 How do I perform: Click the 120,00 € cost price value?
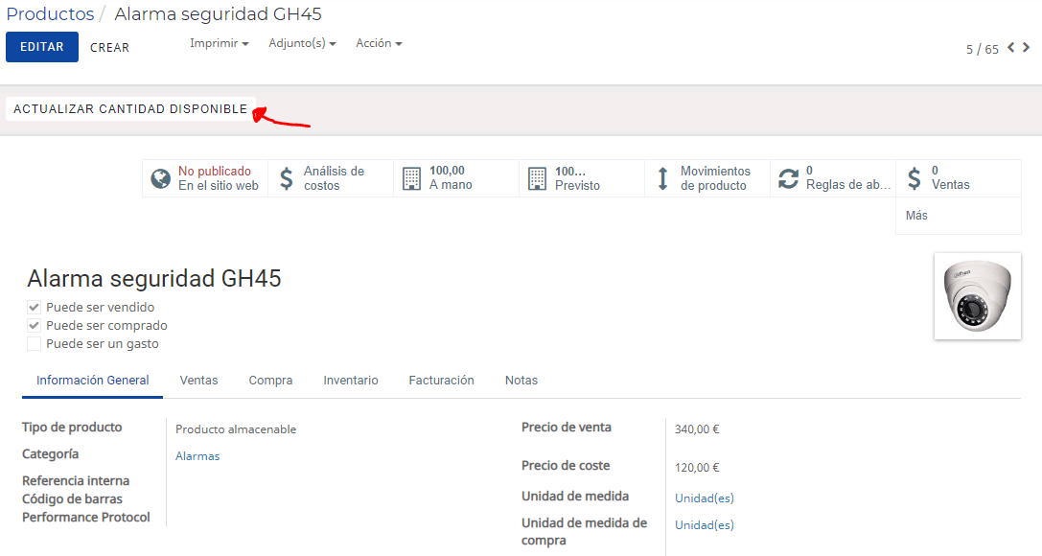tap(697, 468)
